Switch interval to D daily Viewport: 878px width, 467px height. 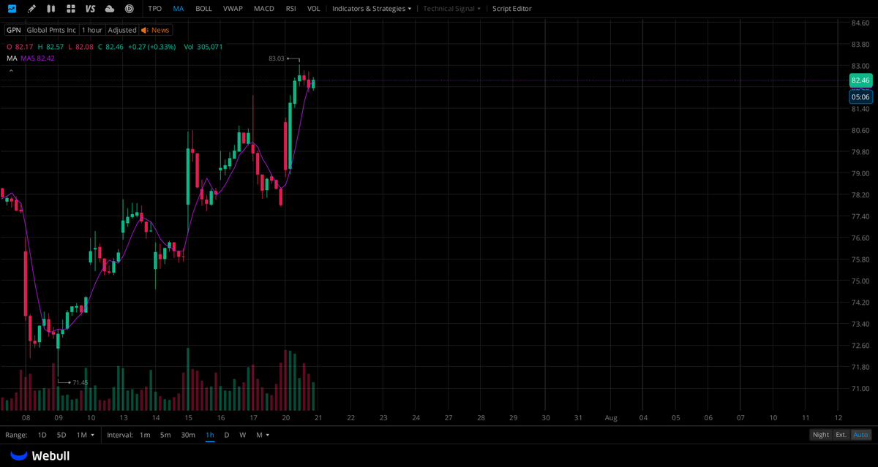(226, 435)
